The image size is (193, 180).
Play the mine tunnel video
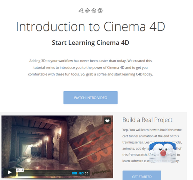[x=10, y=172]
